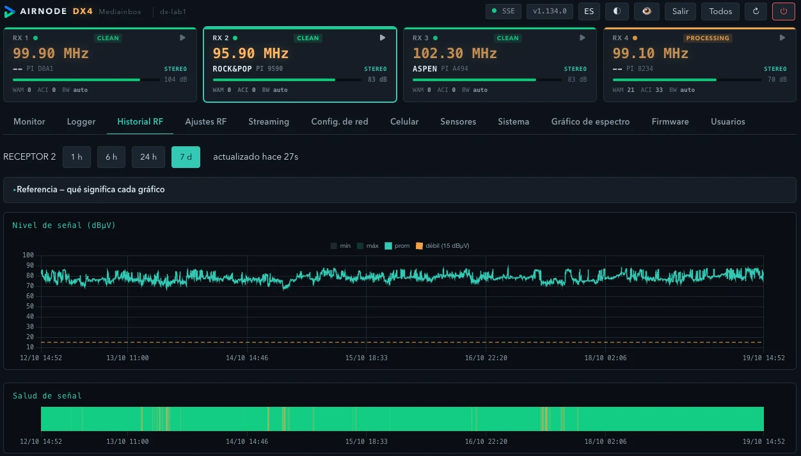The width and height of the screenshot is (801, 456).
Task: Click the PI D8A1 code on RX 1
Action: tap(41, 68)
